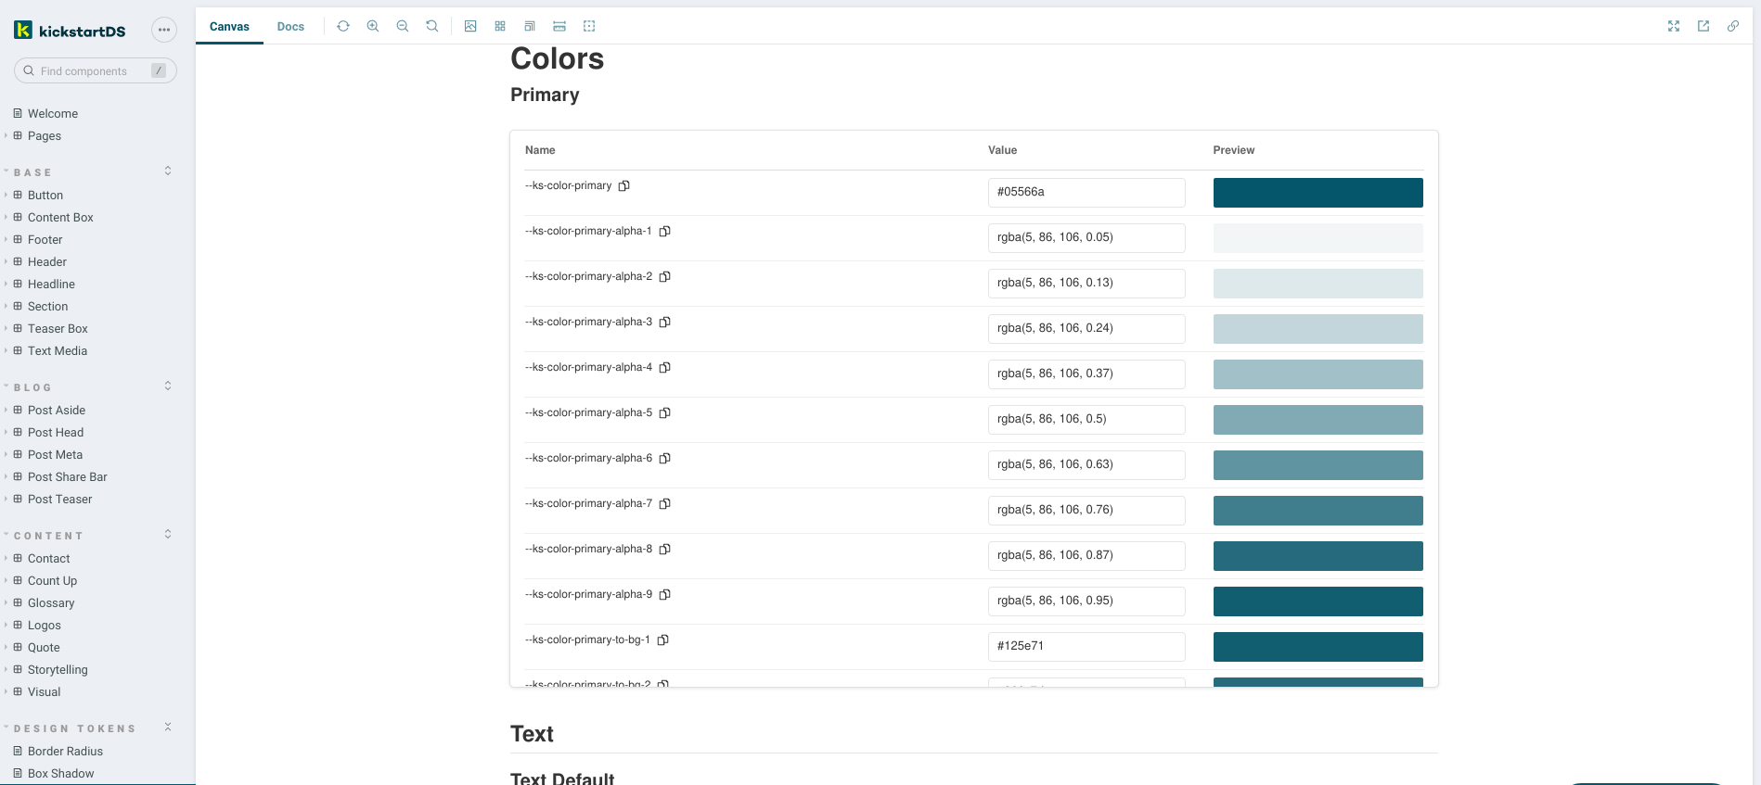Expand the Storytelling component
This screenshot has height=785, width=1761.
click(x=58, y=669)
